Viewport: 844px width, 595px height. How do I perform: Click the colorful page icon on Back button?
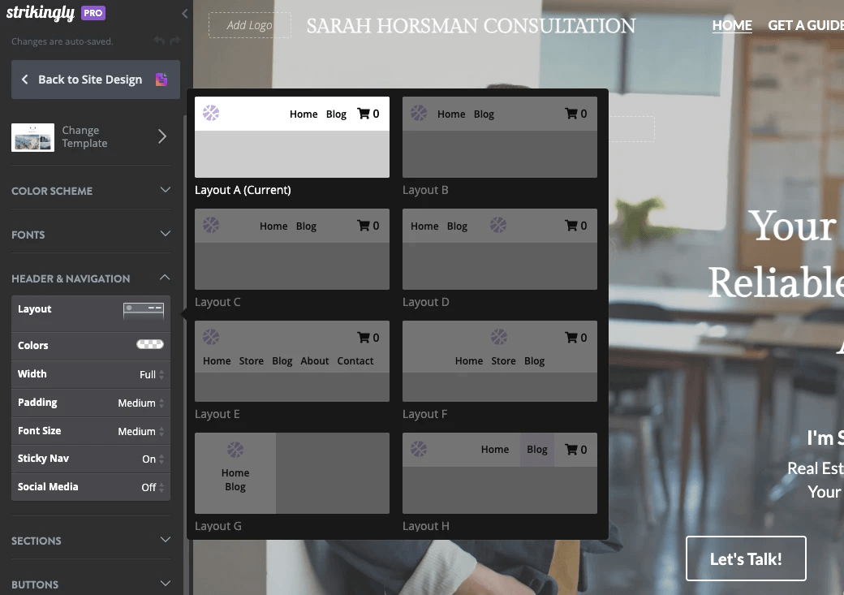click(161, 80)
